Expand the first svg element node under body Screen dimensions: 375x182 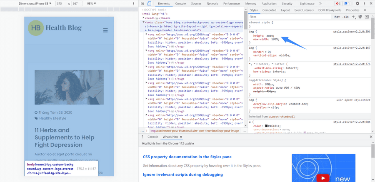[147, 34]
